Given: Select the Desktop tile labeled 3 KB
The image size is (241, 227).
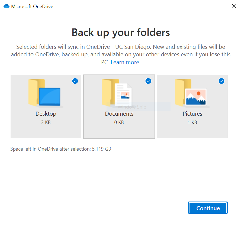Looking at the screenshot, I should [x=46, y=122].
